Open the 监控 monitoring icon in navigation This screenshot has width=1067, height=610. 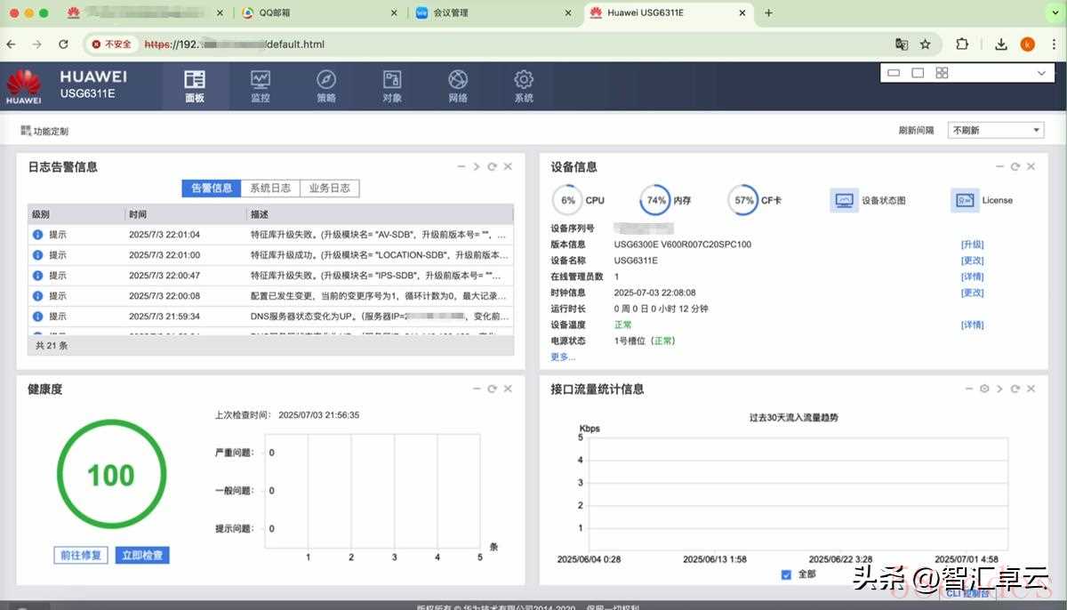(260, 85)
